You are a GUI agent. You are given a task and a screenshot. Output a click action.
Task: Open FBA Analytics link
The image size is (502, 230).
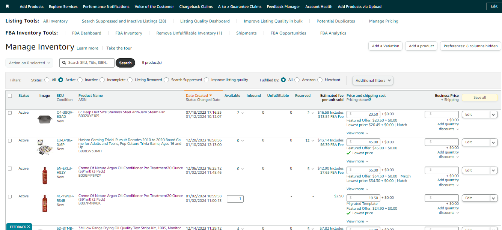[333, 33]
